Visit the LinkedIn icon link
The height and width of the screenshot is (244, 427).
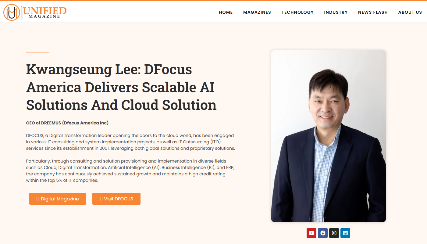(345, 233)
